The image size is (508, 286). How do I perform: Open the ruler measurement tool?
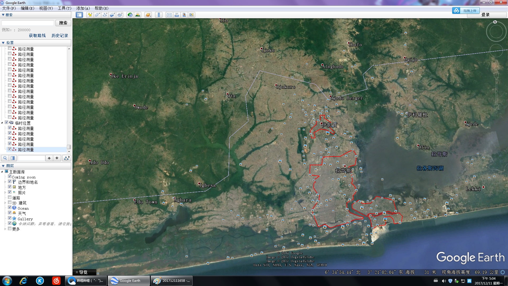point(159,15)
